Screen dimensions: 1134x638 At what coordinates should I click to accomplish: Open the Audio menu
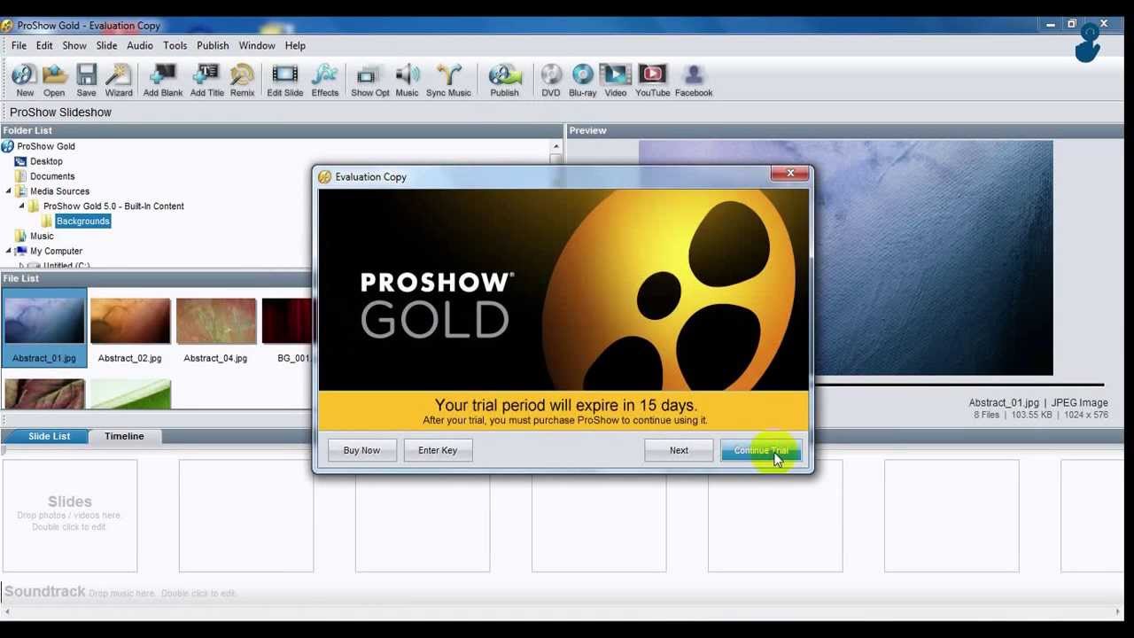[140, 45]
